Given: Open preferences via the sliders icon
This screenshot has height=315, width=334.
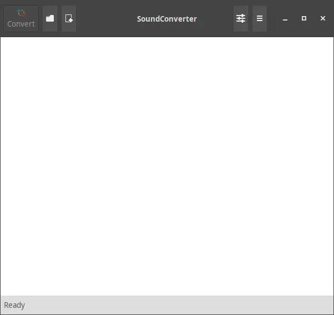Looking at the screenshot, I should (241, 18).
